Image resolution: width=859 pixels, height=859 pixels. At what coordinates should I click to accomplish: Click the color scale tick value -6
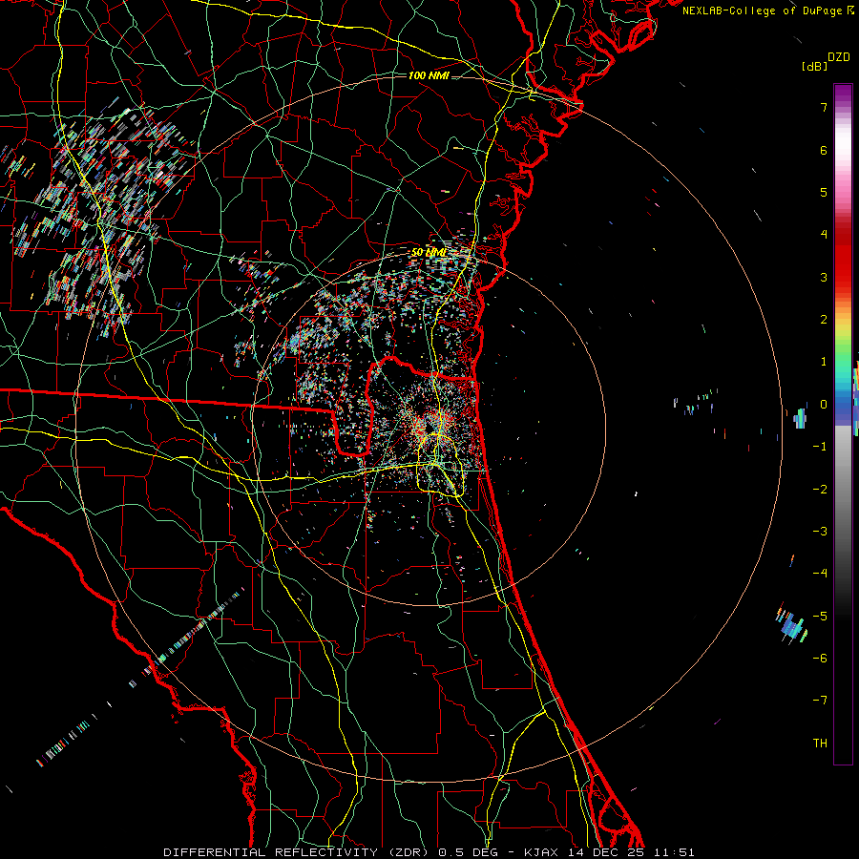pos(820,659)
